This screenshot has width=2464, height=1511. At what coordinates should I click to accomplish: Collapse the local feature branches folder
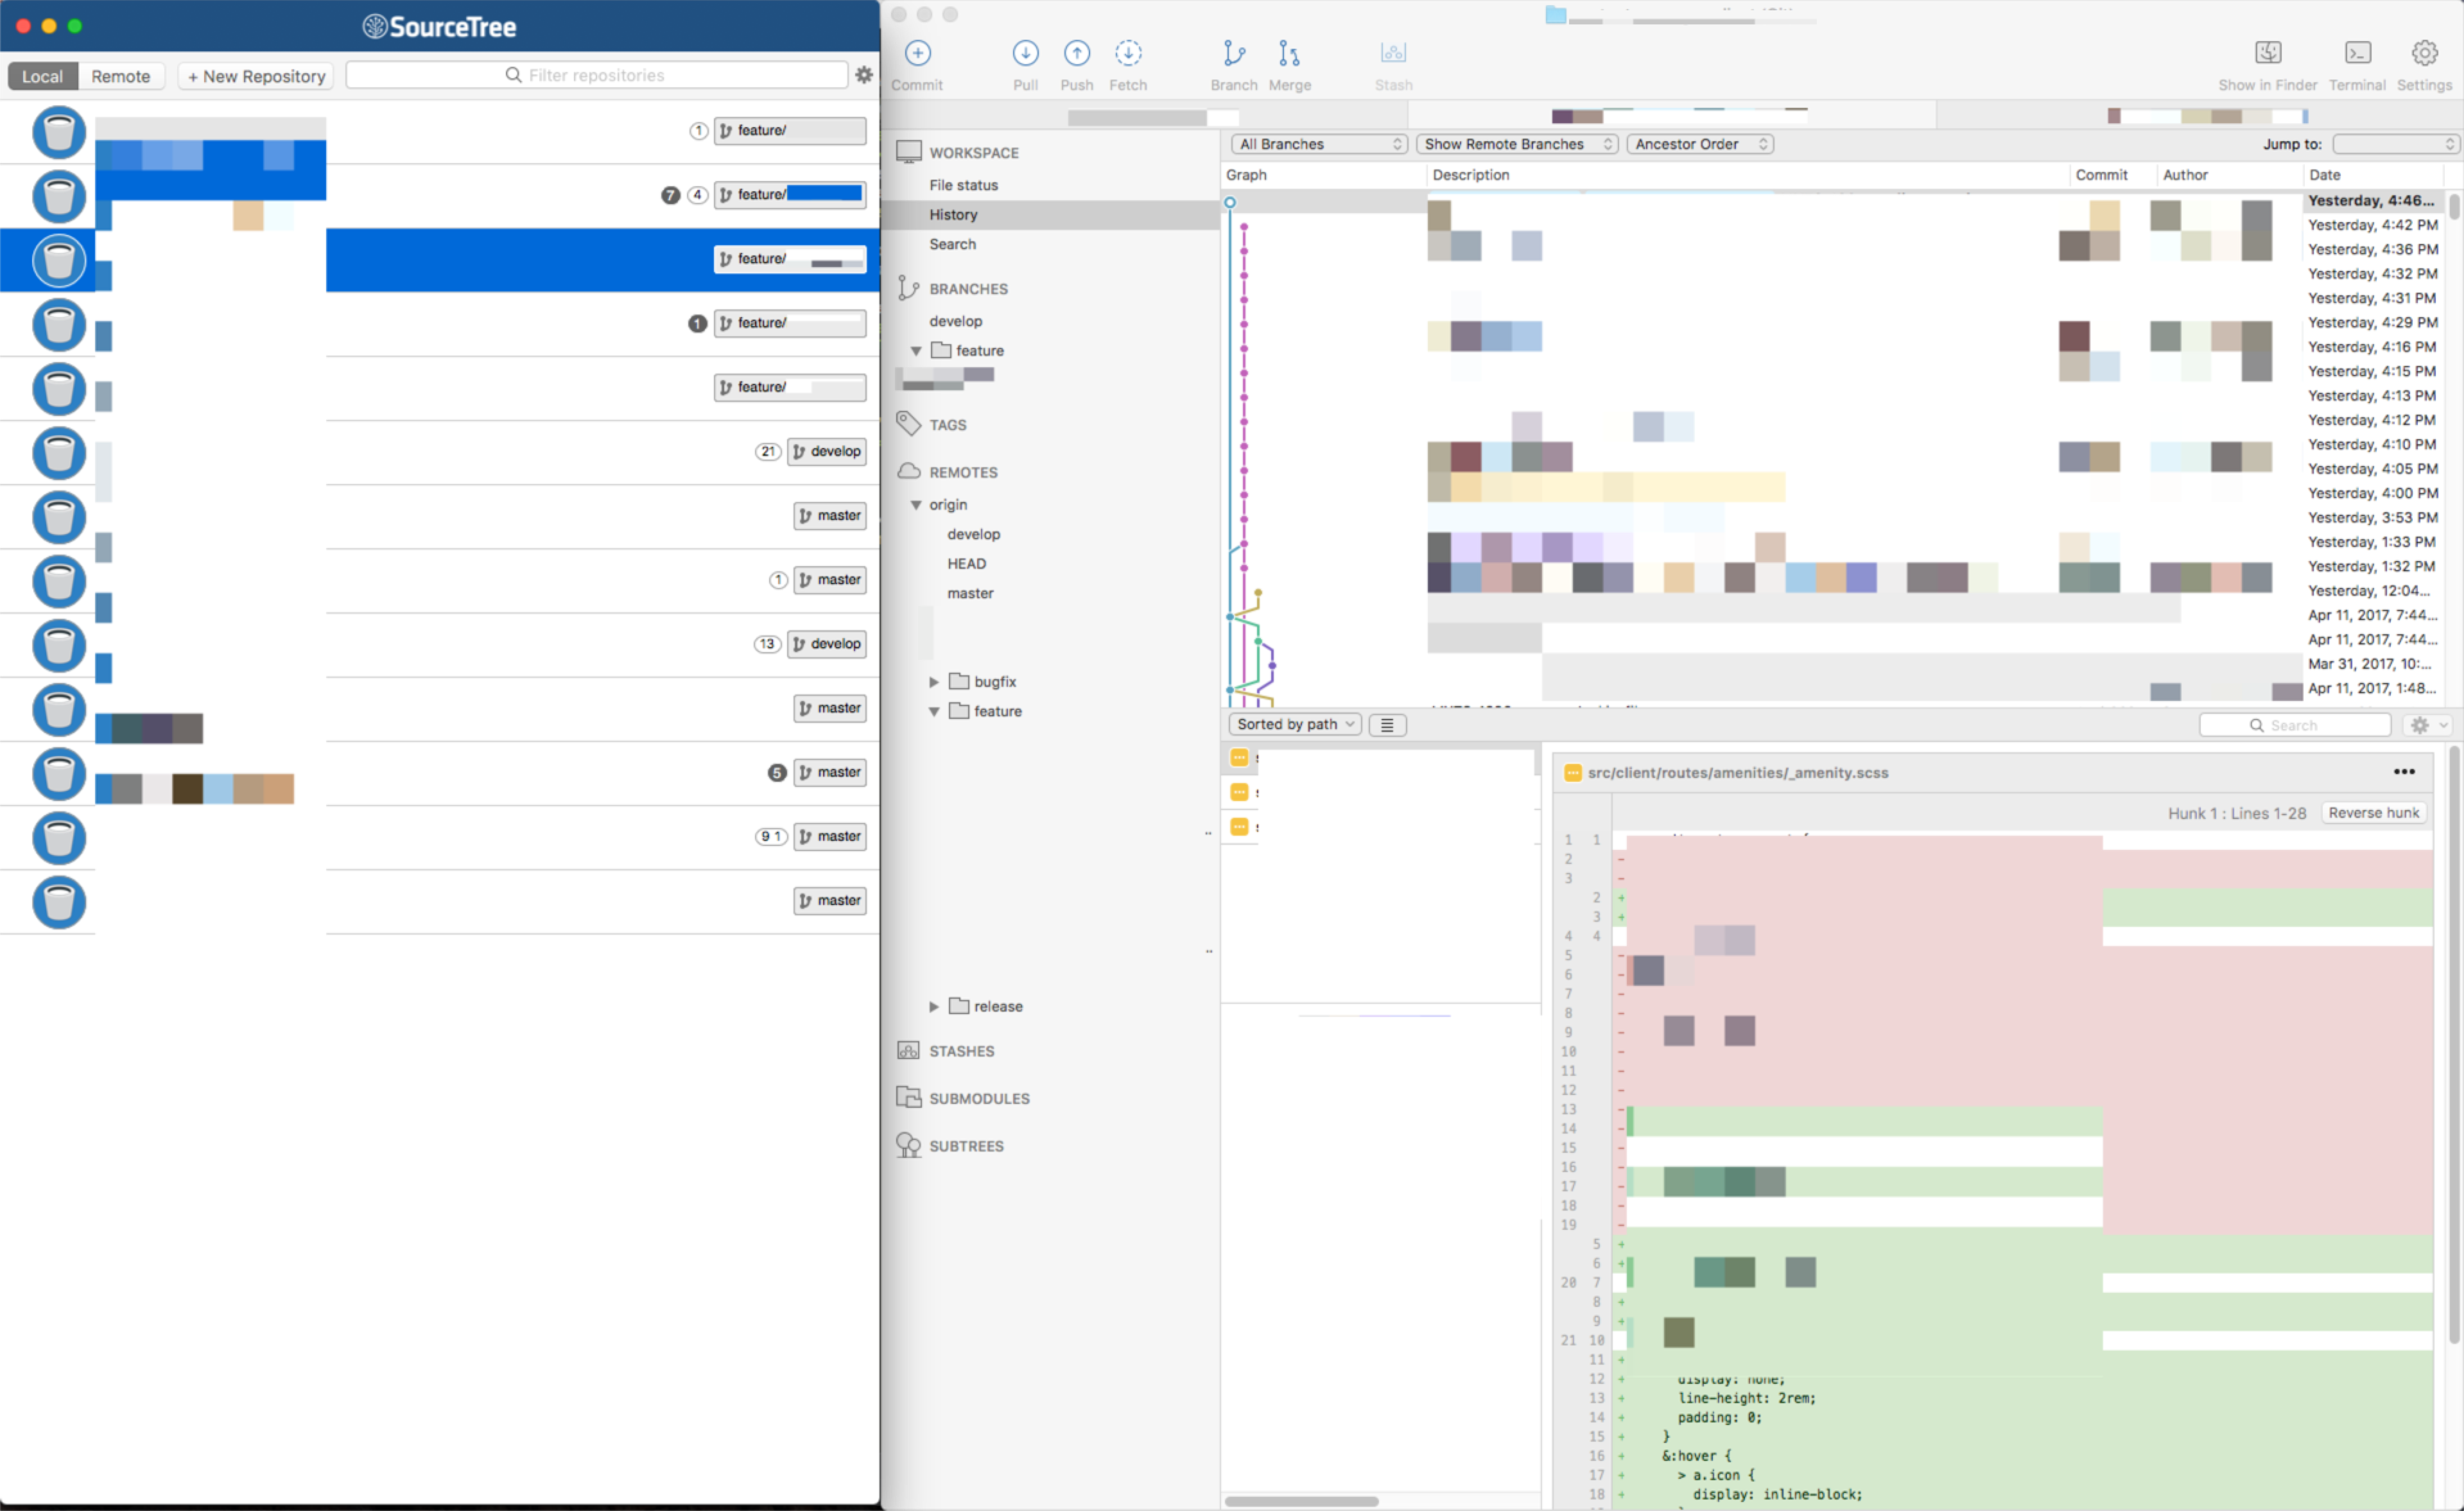click(x=915, y=351)
